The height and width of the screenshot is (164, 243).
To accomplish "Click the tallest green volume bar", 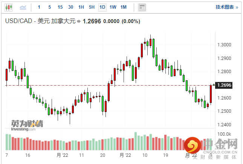I will [x=136, y=141].
